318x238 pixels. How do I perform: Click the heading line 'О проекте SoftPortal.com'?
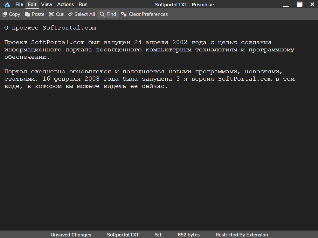(50, 28)
